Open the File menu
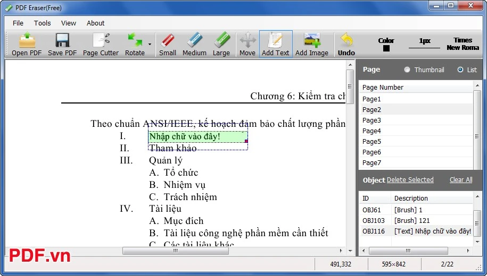Image resolution: width=487 pixels, height=276 pixels. pyautogui.click(x=18, y=23)
